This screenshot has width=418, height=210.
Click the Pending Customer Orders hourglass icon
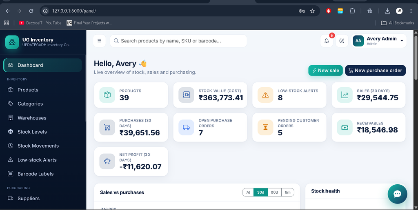pos(265,127)
